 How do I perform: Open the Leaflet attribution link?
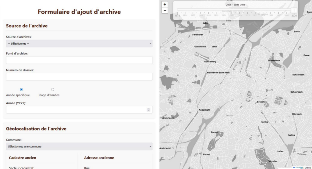point(299,167)
